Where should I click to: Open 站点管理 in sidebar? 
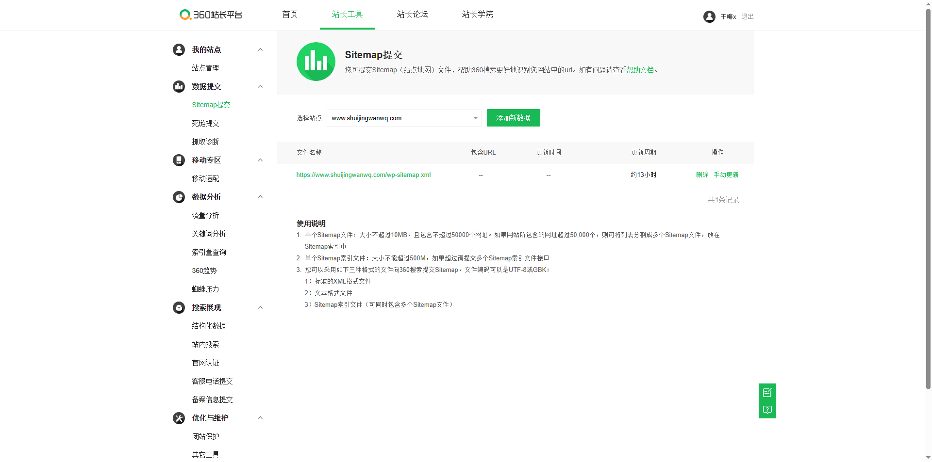(x=205, y=68)
